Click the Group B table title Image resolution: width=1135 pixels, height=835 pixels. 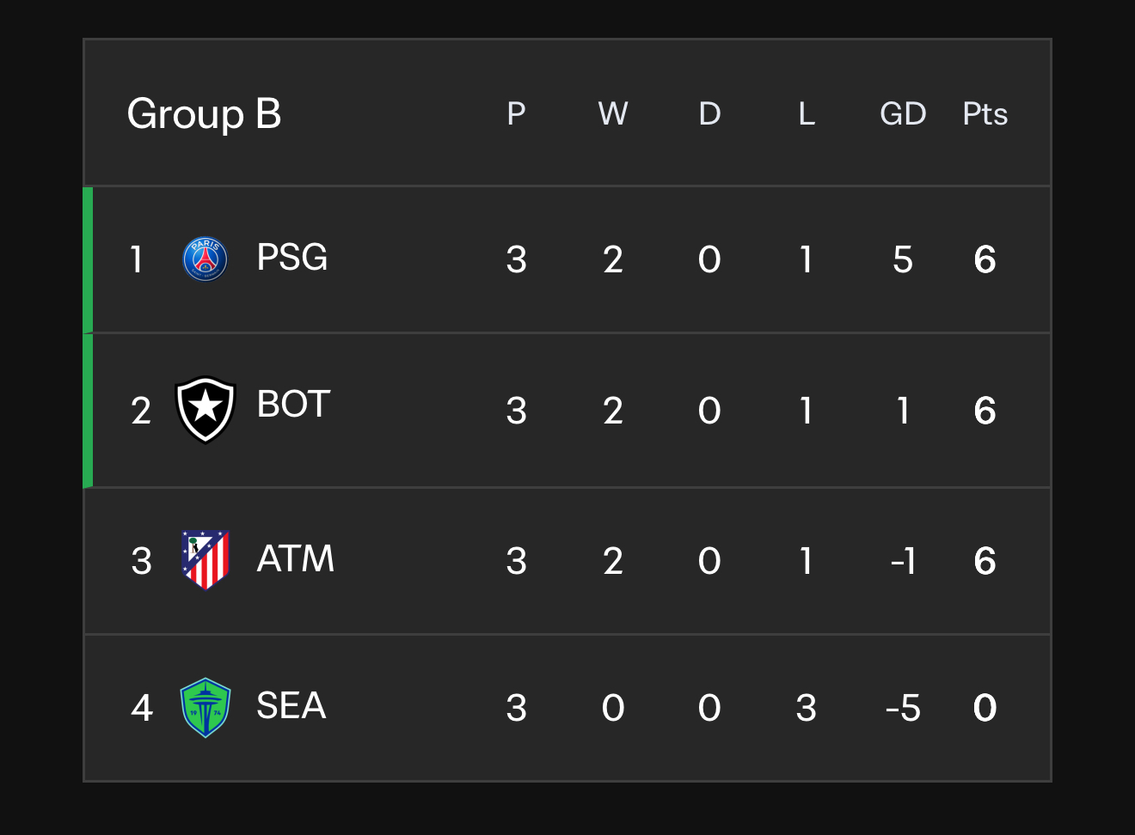(204, 113)
